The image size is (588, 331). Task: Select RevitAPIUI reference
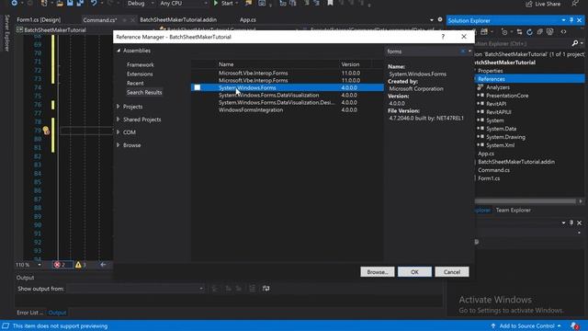(498, 112)
